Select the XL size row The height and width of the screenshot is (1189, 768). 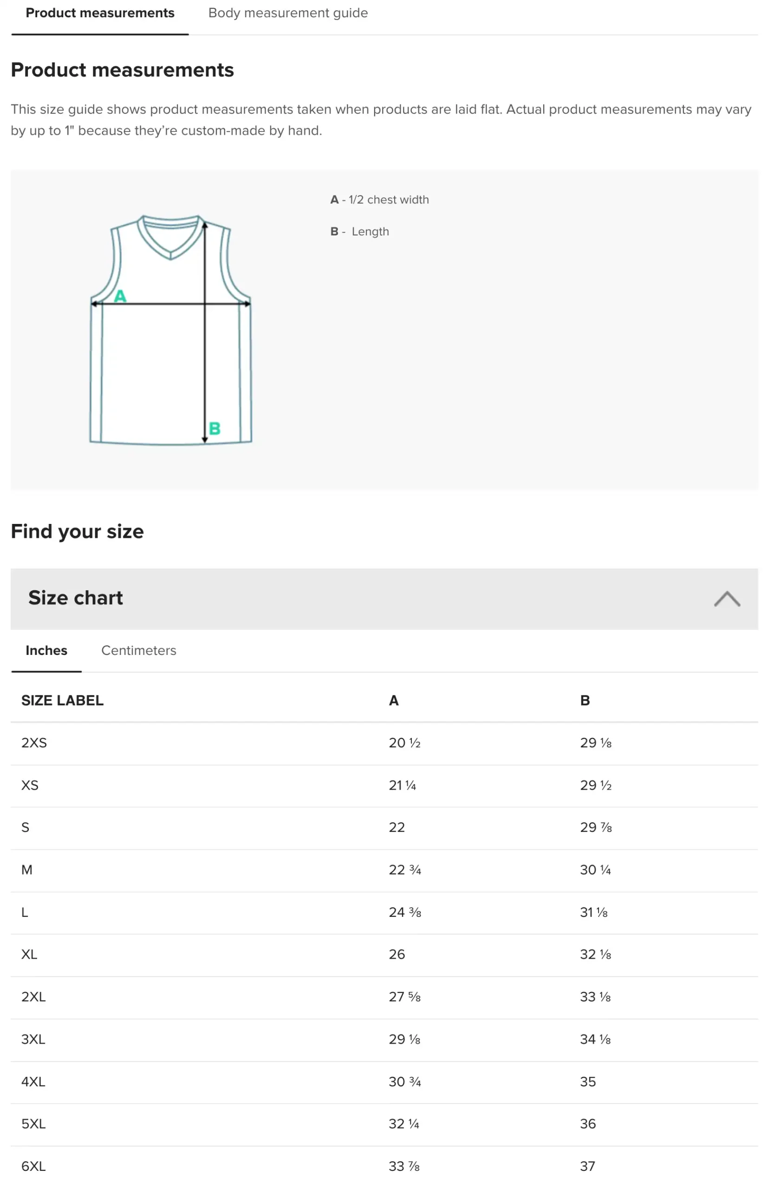point(384,954)
